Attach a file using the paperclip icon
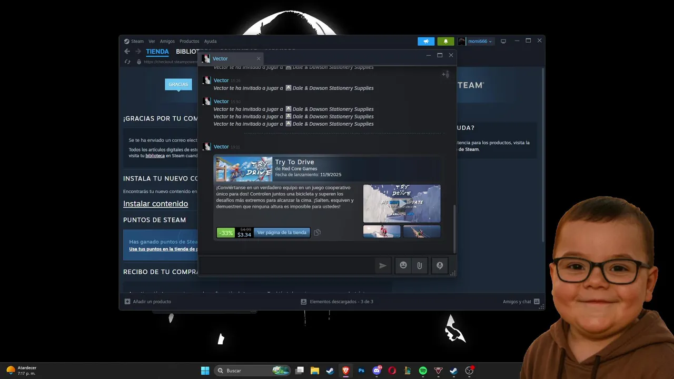The width and height of the screenshot is (674, 379). [420, 266]
